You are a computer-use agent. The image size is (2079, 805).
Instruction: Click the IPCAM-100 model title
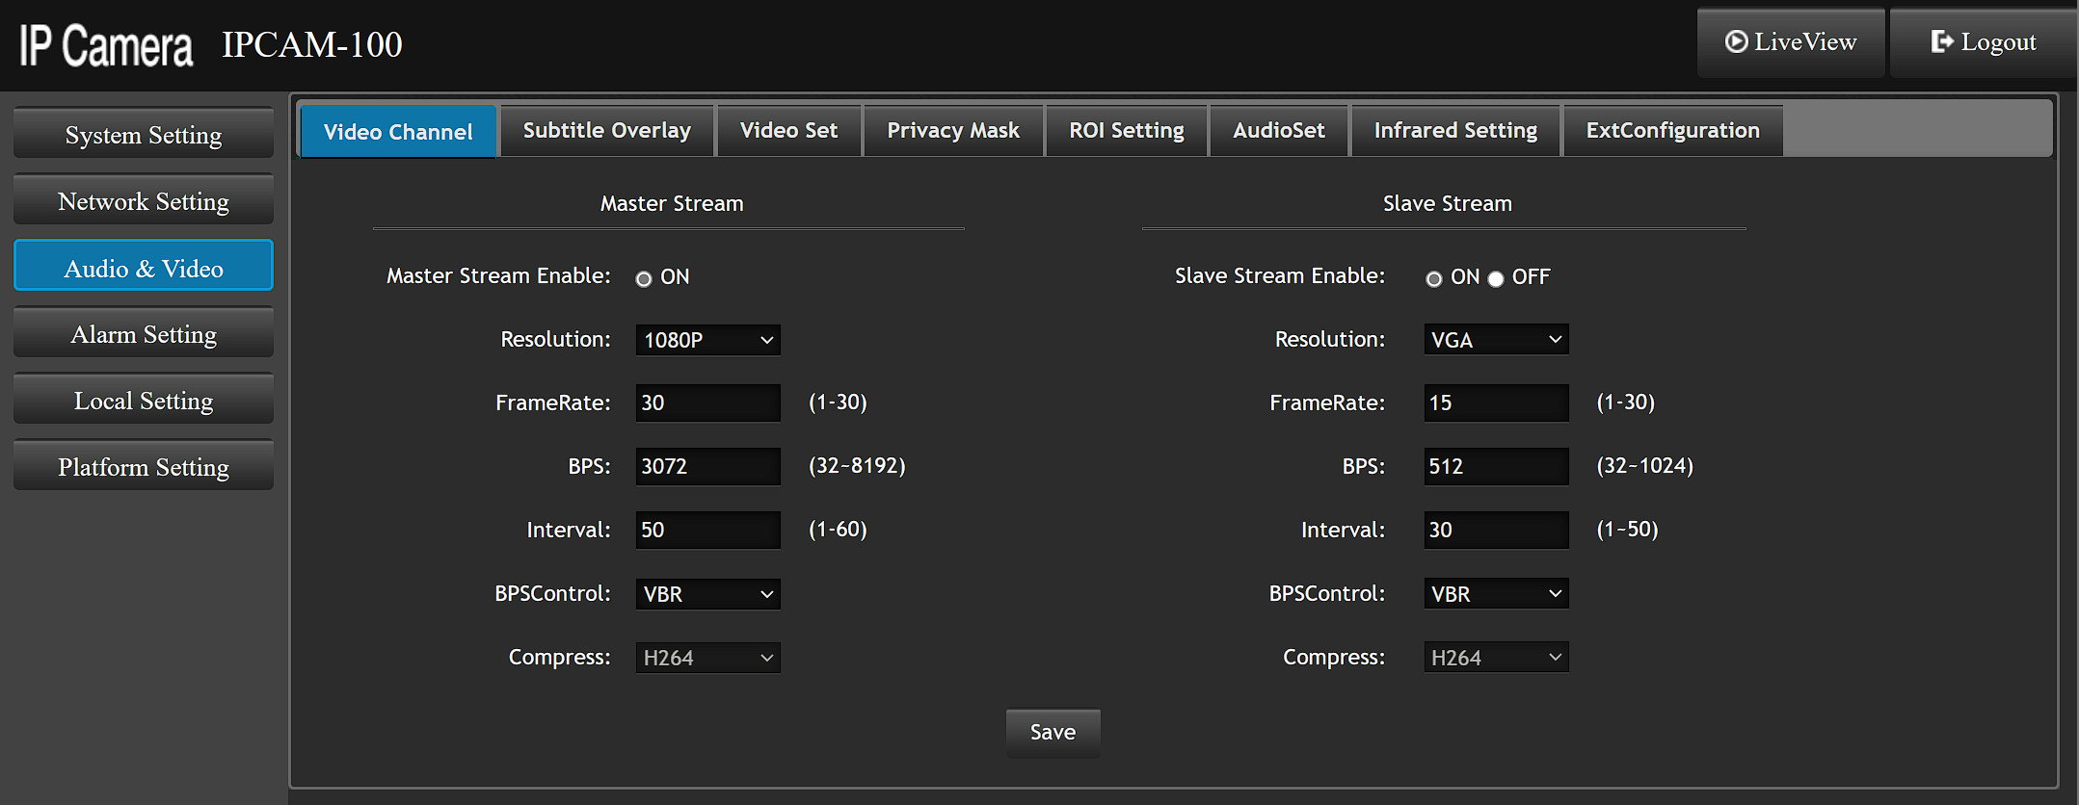pos(312,44)
